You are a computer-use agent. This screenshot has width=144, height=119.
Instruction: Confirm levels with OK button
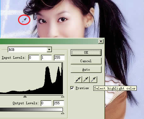(x=86, y=52)
